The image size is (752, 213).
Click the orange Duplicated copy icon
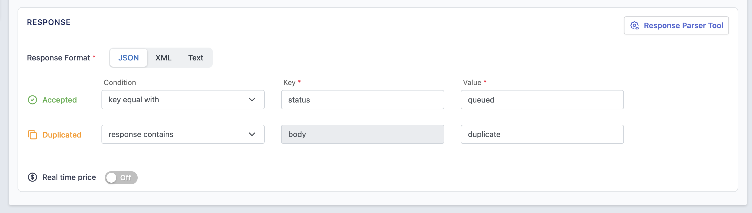pyautogui.click(x=32, y=135)
